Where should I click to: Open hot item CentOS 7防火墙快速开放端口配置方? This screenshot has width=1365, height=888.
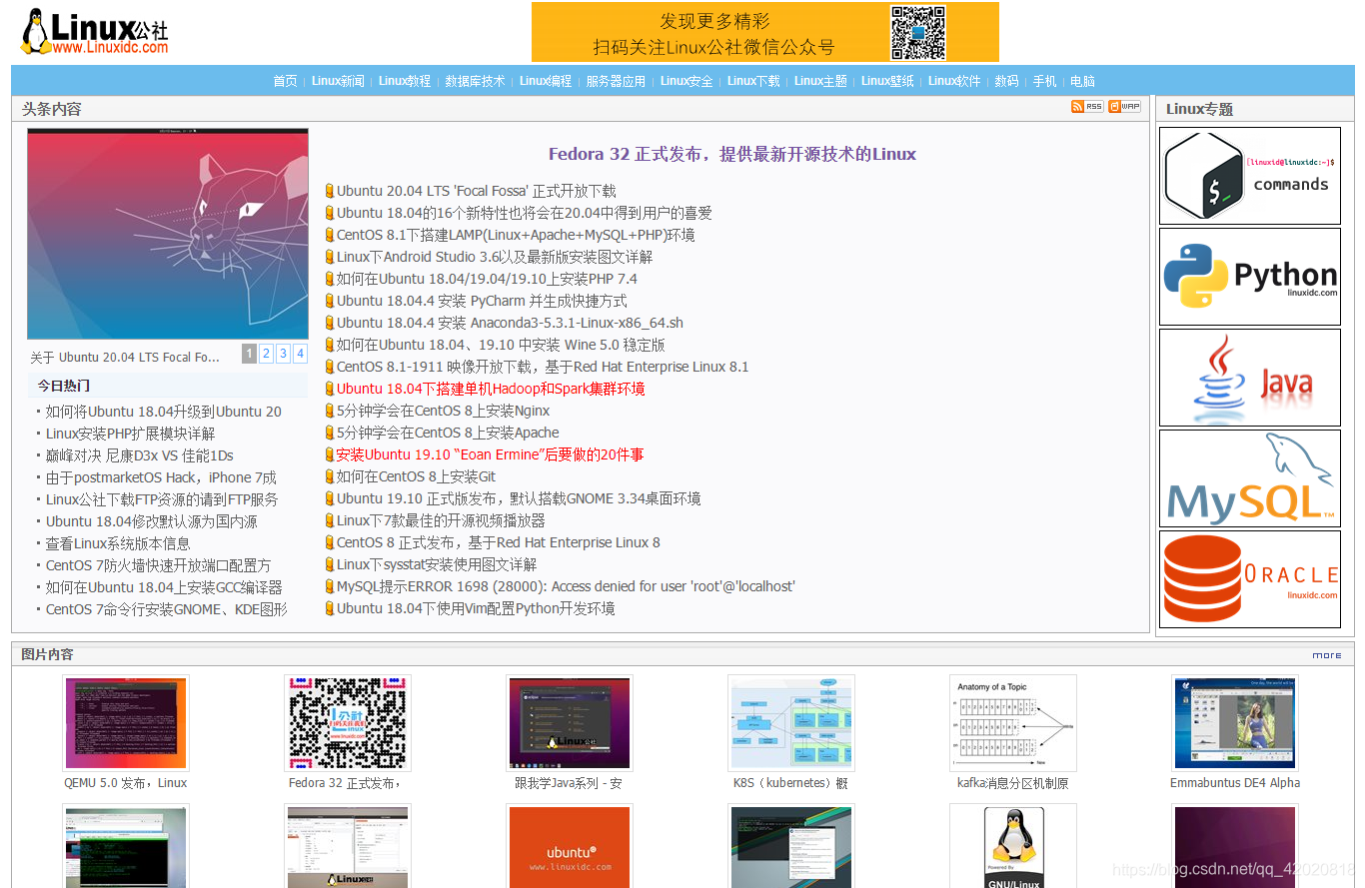click(x=158, y=565)
